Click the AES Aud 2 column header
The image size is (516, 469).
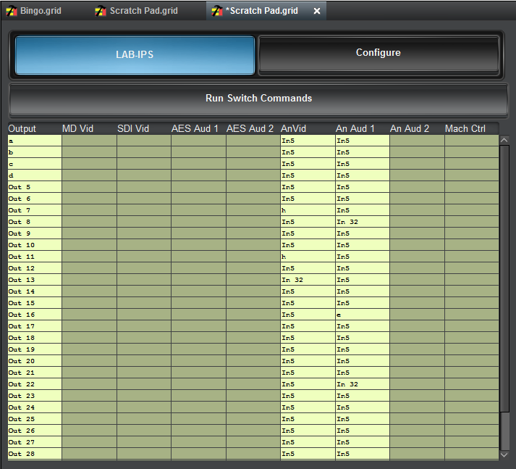coord(253,128)
